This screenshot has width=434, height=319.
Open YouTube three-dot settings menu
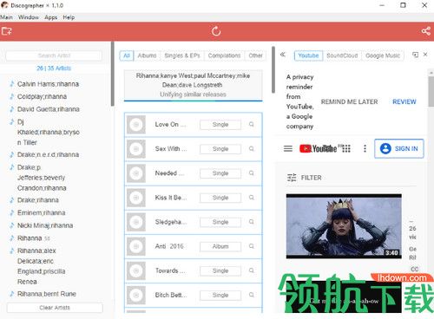pos(365,148)
